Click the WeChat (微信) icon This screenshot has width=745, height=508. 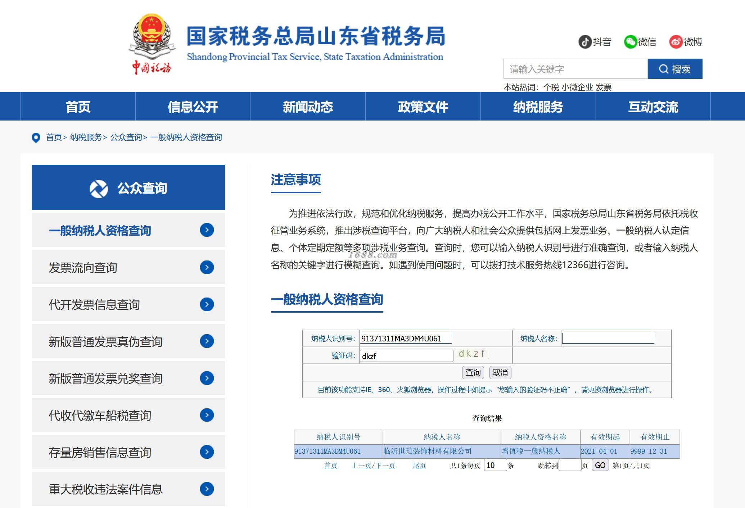pyautogui.click(x=631, y=42)
